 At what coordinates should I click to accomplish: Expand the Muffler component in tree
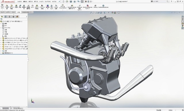pos(1,47)
